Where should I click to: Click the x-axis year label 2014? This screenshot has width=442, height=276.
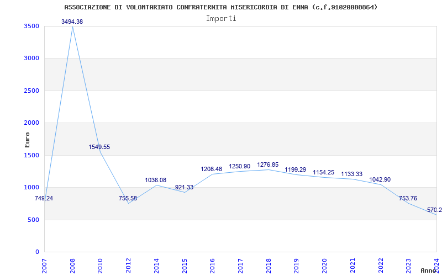[x=156, y=266]
